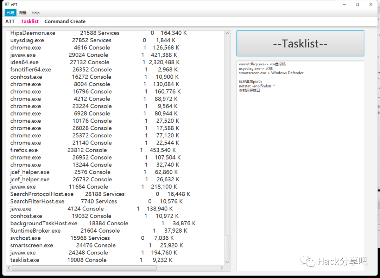Click the scroll right arrow under process list
Viewport: 380px width, 278px height.
click(x=222, y=268)
